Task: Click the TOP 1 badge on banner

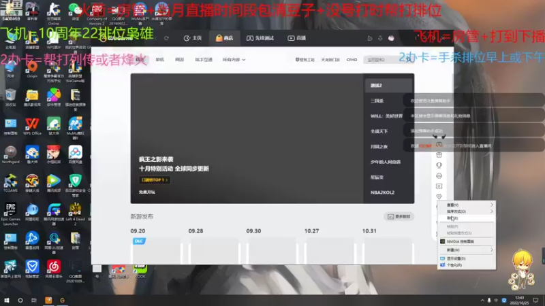Action: [x=155, y=180]
